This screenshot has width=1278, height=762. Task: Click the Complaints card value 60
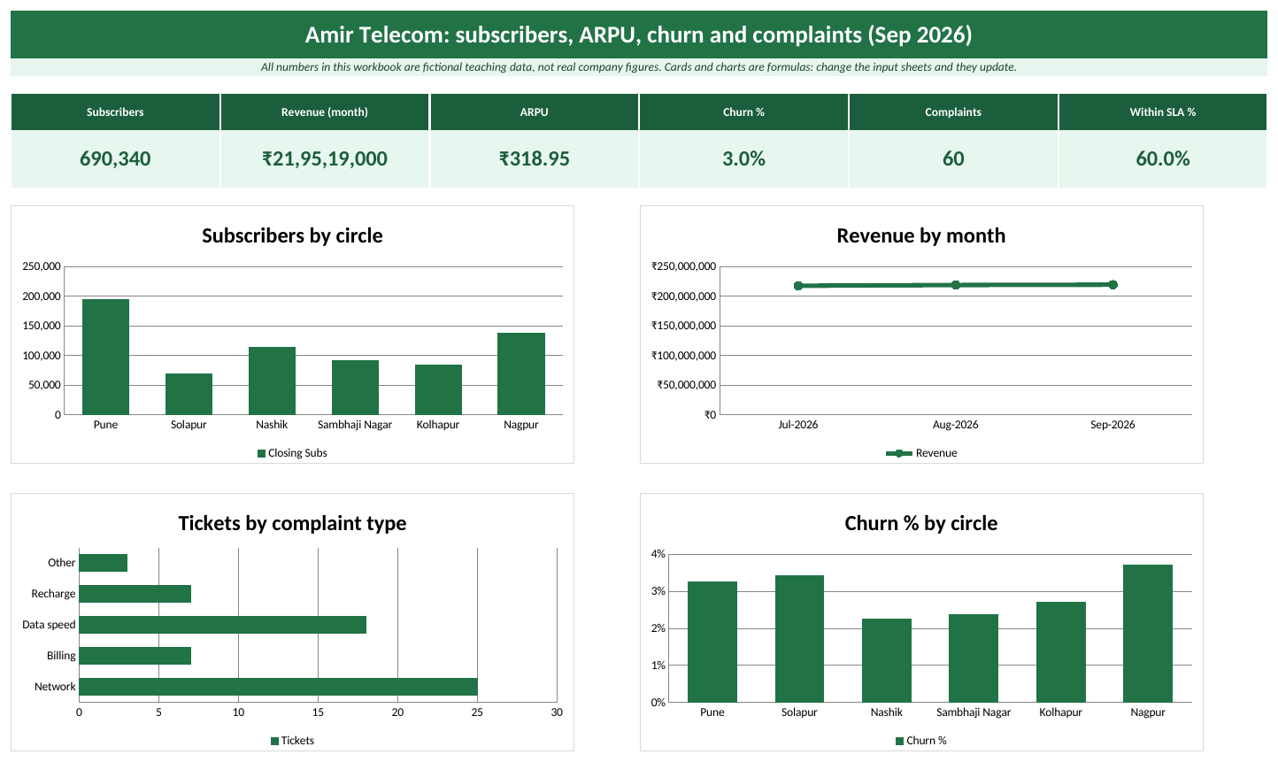click(953, 159)
